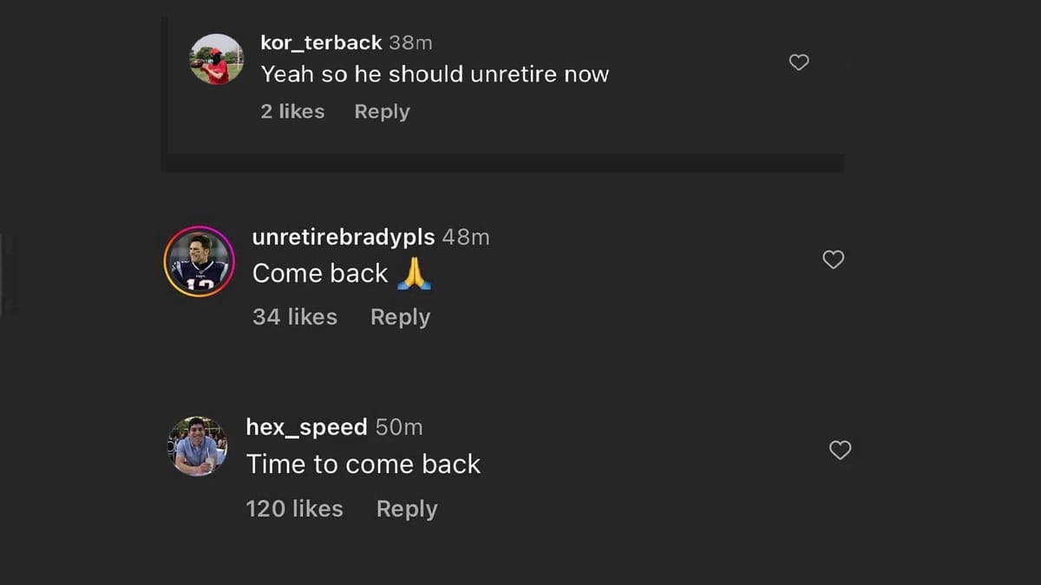This screenshot has height=585, width=1041.
Task: Reply to hex_speed's comment
Action: (406, 509)
